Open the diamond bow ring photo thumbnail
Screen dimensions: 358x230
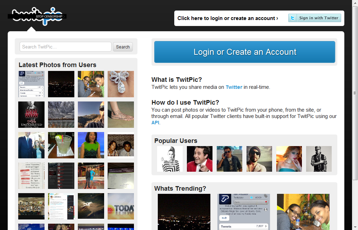point(121,84)
